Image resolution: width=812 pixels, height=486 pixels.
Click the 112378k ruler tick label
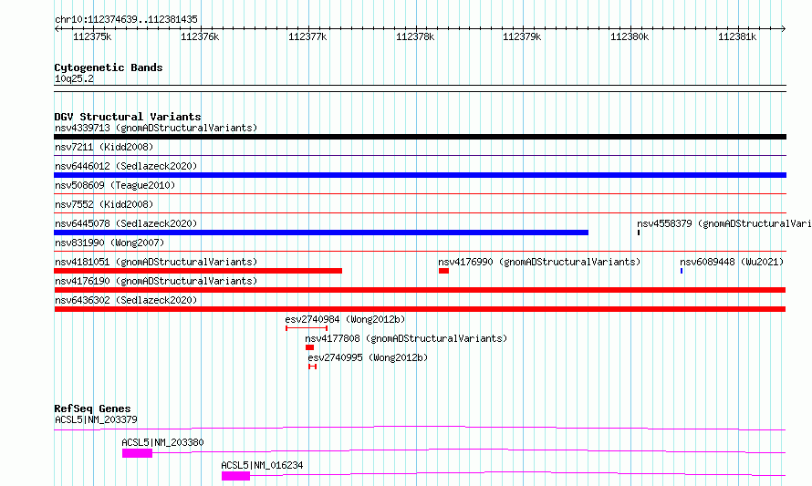(415, 36)
